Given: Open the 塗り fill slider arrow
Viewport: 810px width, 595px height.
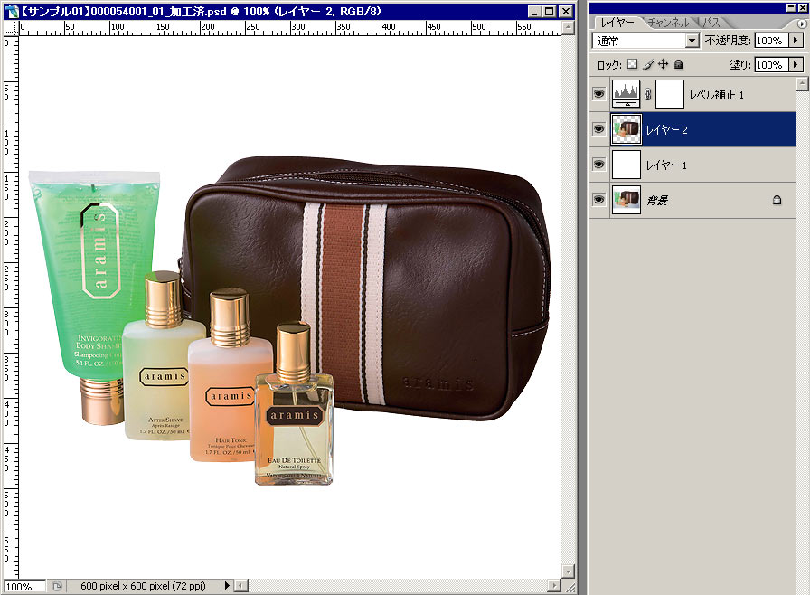Looking at the screenshot, I should tap(796, 65).
